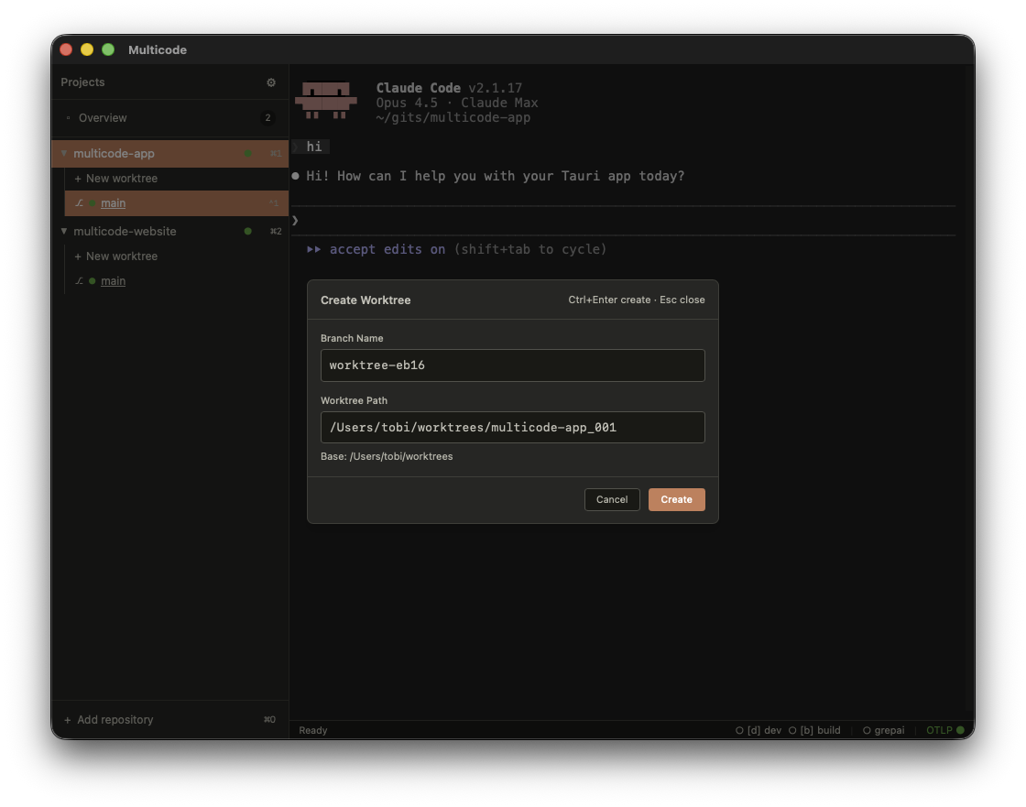Select the multicode-app project row
Screen dimensions: 1026x807
point(170,153)
